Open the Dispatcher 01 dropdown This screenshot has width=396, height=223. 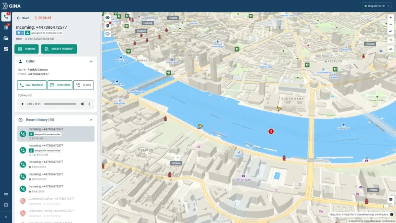coord(378,6)
